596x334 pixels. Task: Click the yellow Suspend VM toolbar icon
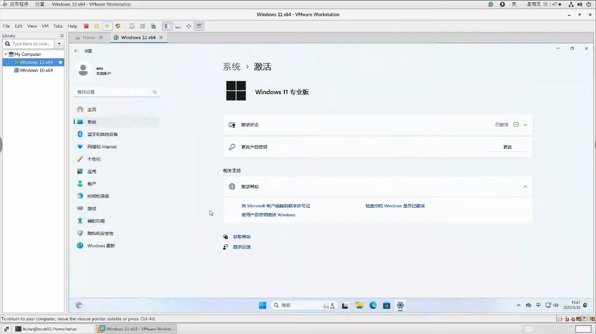pos(97,26)
